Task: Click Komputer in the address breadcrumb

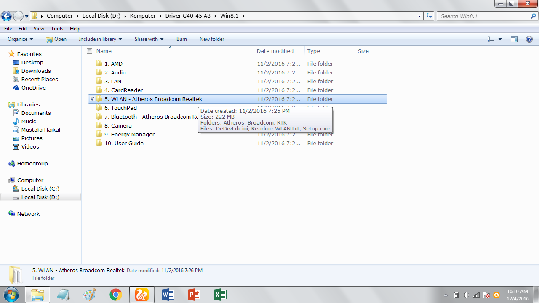Action: coord(143,16)
